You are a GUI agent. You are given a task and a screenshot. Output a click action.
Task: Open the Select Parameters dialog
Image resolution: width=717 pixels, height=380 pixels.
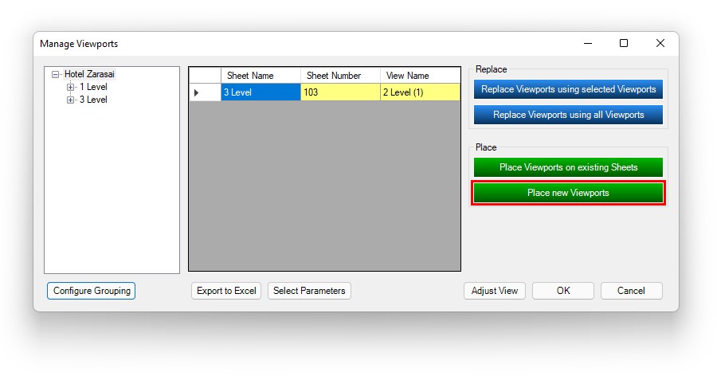[x=309, y=291]
